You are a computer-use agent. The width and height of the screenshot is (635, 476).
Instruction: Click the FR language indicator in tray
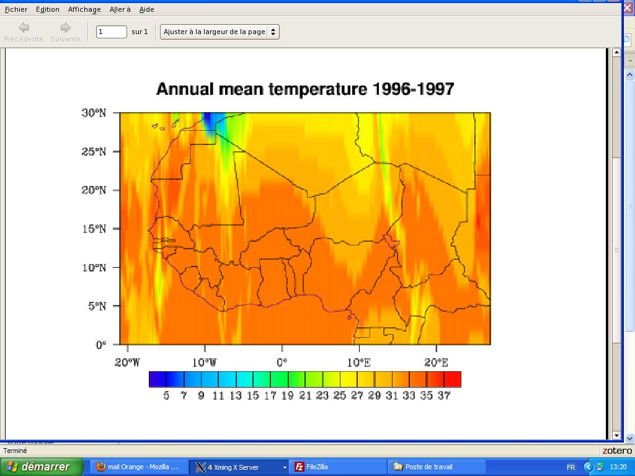point(571,467)
